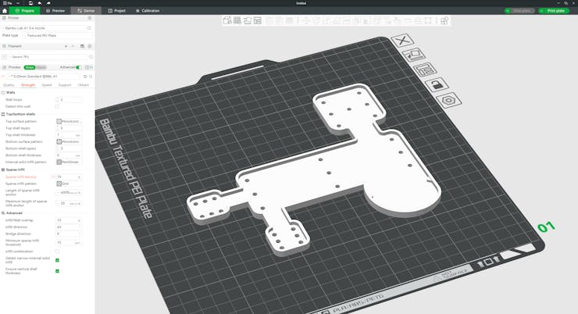The image size is (578, 314).
Task: Open the Plate type dropdown
Action: pyautogui.click(x=59, y=35)
